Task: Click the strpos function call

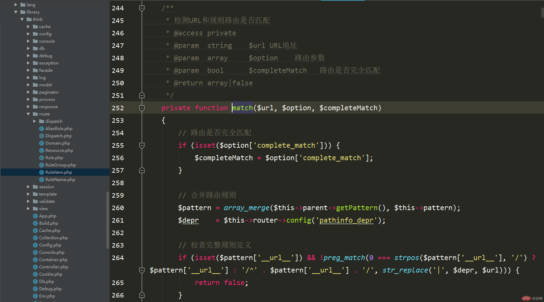Action: [407, 258]
